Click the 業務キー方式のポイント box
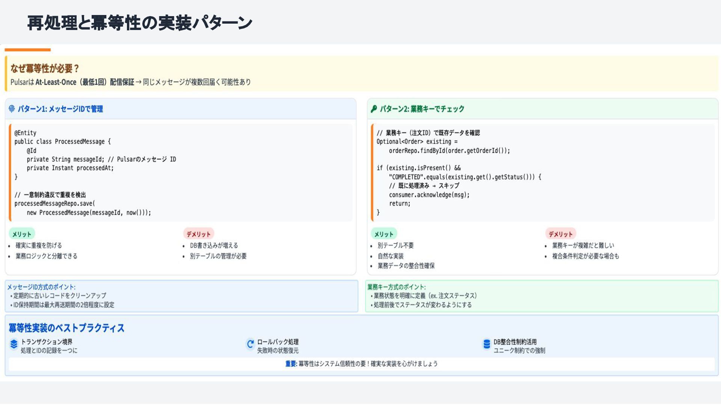Screen dimensions: 721x405 tap(542, 296)
